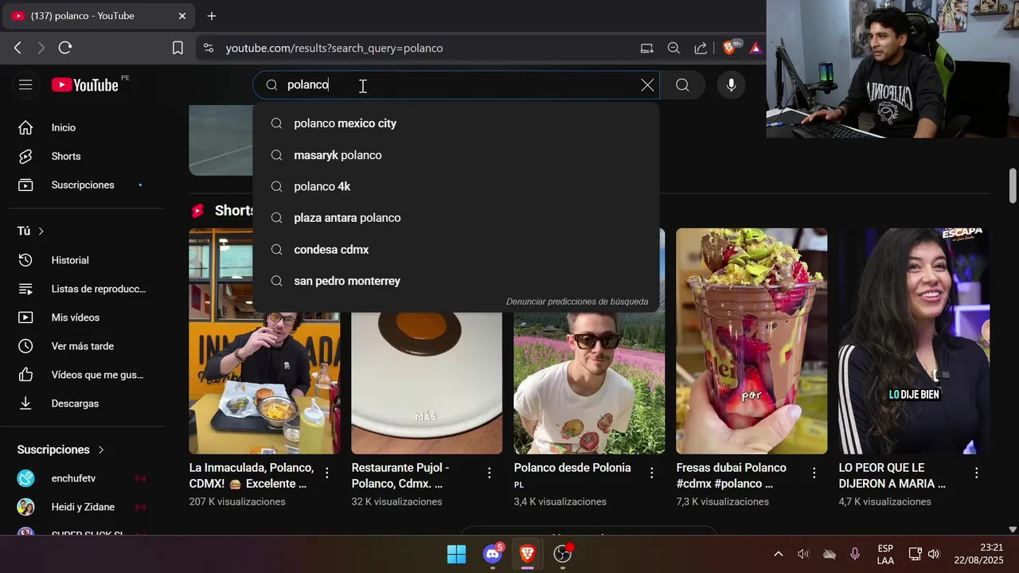The image size is (1019, 573).
Task: Select suggestion polanco mexico city
Action: [x=456, y=123]
